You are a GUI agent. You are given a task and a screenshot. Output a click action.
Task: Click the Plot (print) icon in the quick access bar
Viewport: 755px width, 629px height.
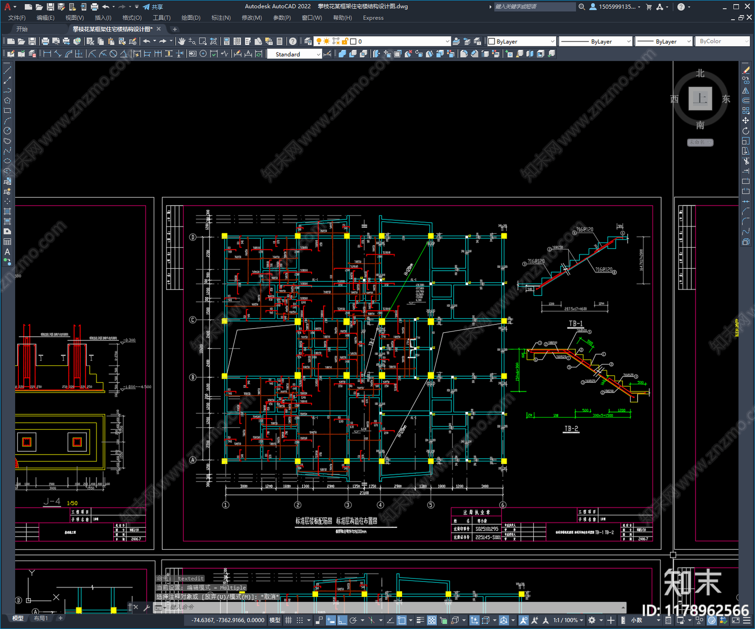[94, 7]
